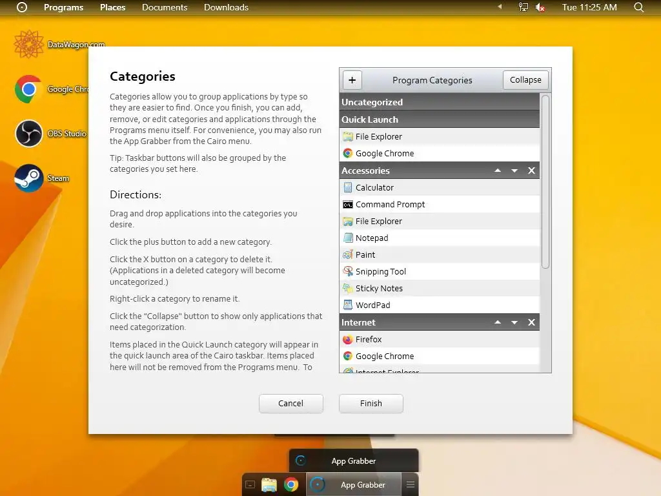Open the clock showing Tue 11:25 AM

point(589,7)
